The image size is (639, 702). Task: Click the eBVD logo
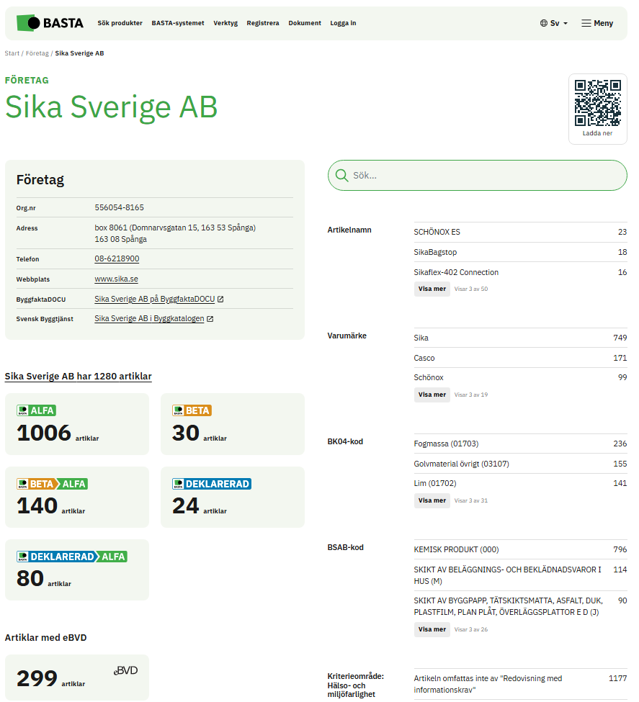125,671
